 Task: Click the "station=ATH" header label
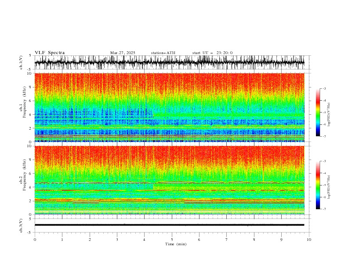pos(163,53)
